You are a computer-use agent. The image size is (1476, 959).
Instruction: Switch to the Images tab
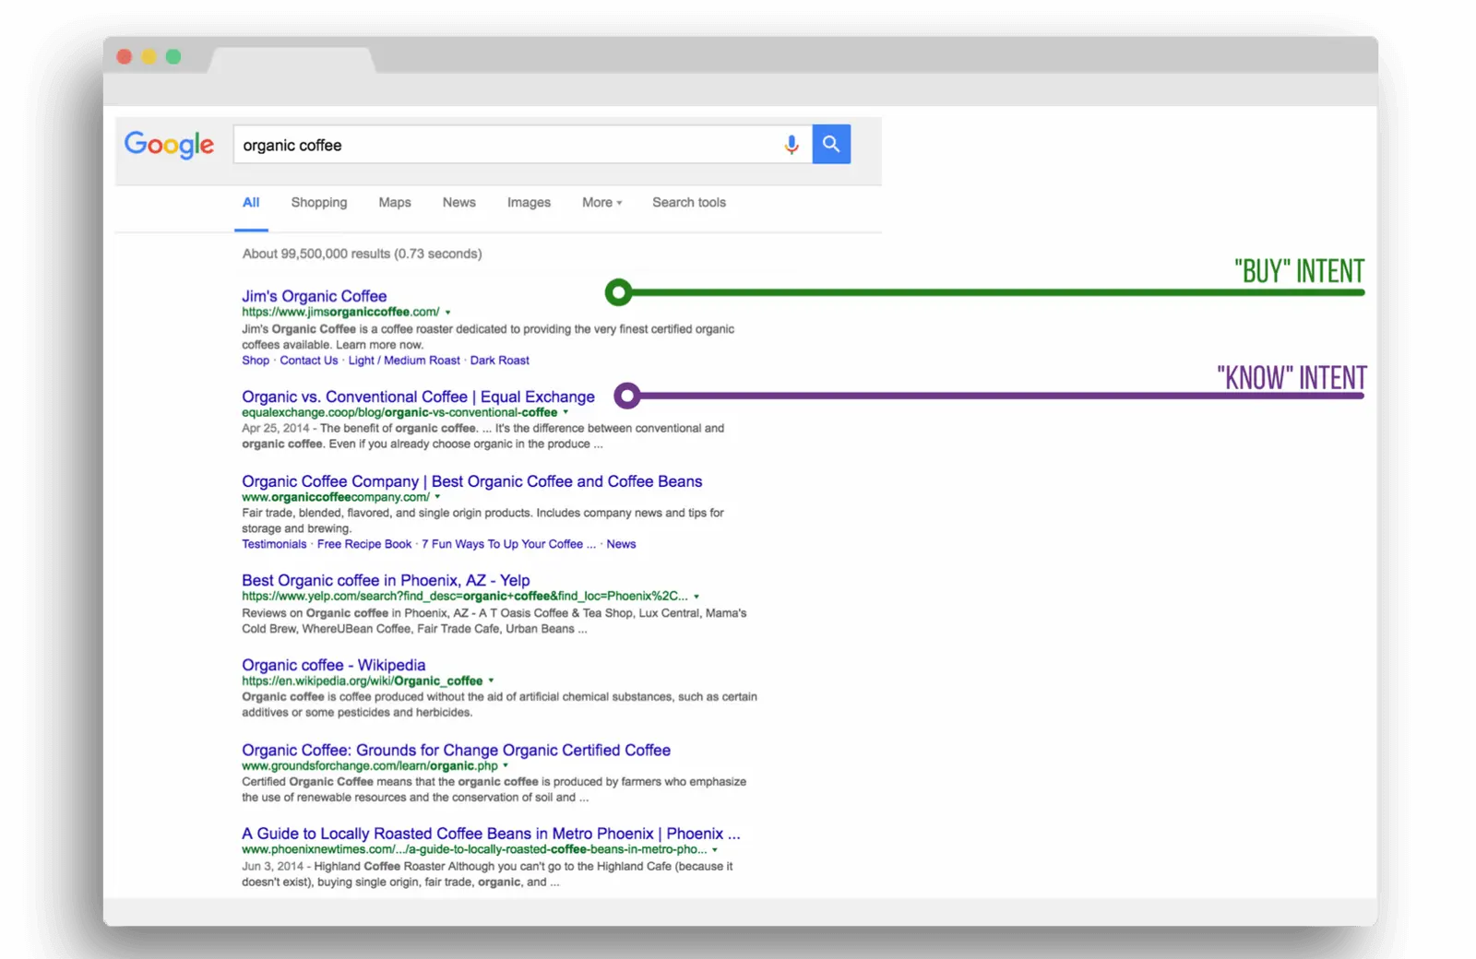pyautogui.click(x=529, y=202)
